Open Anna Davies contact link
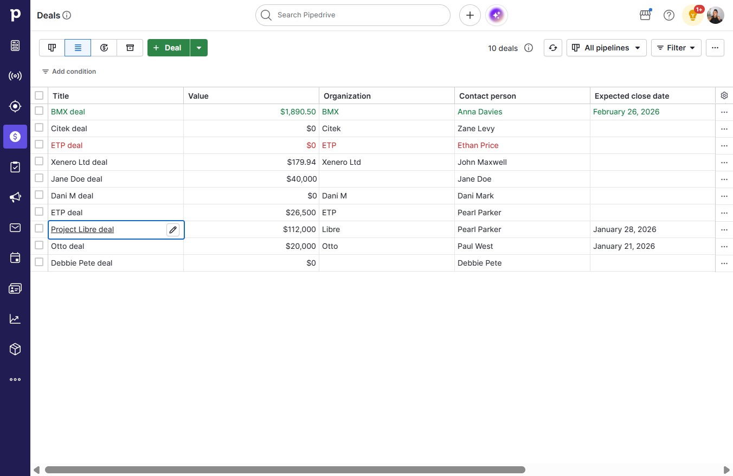733x476 pixels. pyautogui.click(x=480, y=112)
